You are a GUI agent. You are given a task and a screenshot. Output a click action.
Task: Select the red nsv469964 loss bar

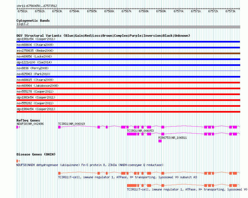(x=128, y=88)
